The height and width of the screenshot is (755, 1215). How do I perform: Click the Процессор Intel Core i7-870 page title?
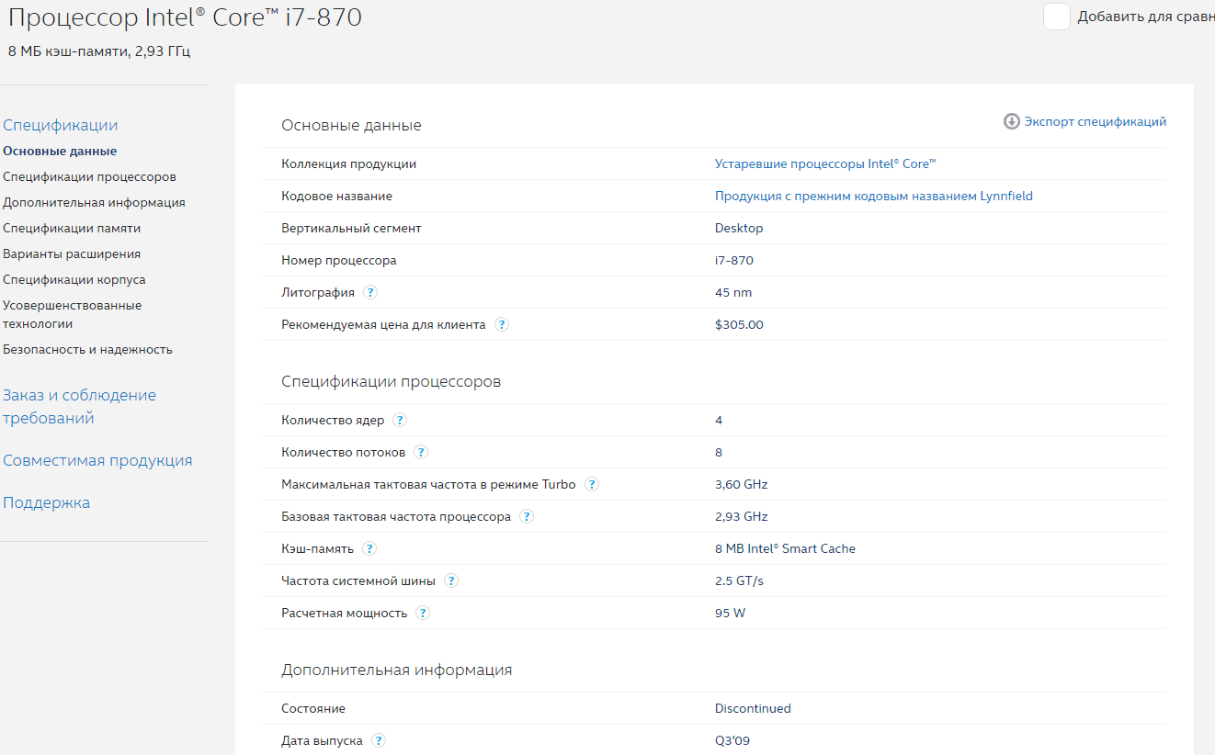(185, 17)
